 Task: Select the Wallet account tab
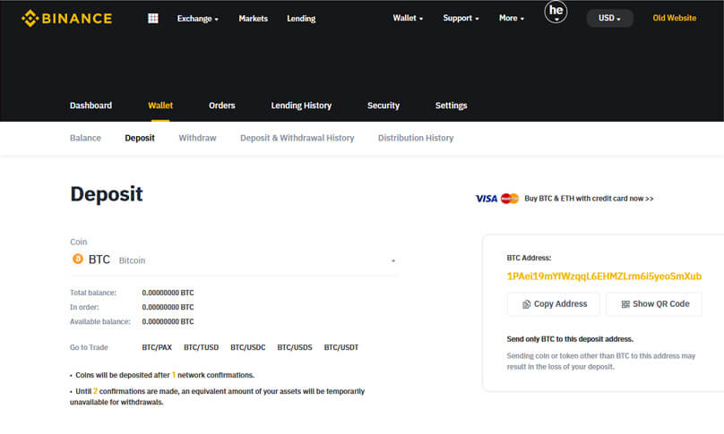pyautogui.click(x=160, y=106)
